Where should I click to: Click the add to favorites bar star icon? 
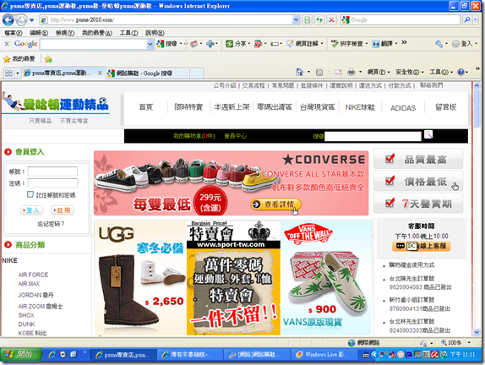(48, 59)
